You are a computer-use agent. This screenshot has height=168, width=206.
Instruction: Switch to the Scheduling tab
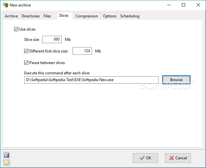(130, 16)
